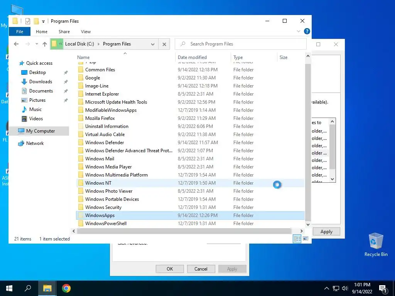Select the Windows Defender folder icon
The height and width of the screenshot is (296, 395).
[x=81, y=143]
